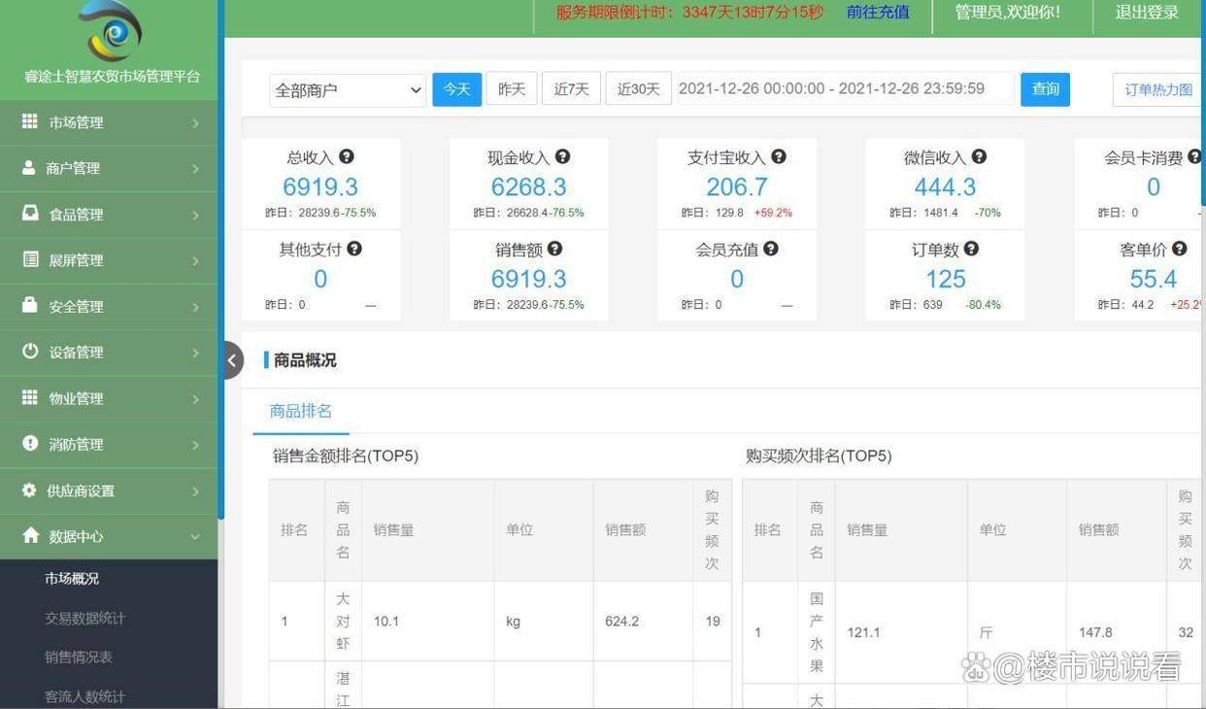Open 交易数据统计 in the sidebar

[x=84, y=618]
